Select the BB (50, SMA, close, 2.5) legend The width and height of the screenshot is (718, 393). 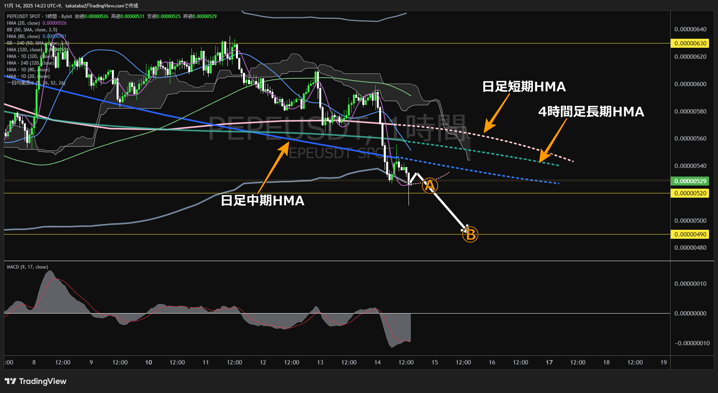click(32, 30)
